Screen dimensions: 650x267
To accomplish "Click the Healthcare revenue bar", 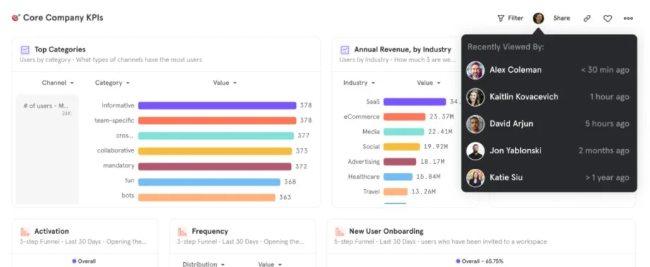I will click(398, 177).
